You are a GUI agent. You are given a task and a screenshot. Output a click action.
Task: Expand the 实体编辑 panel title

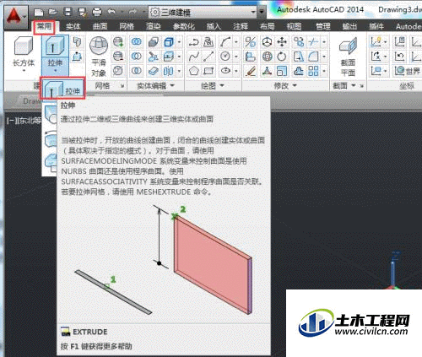tap(155, 85)
